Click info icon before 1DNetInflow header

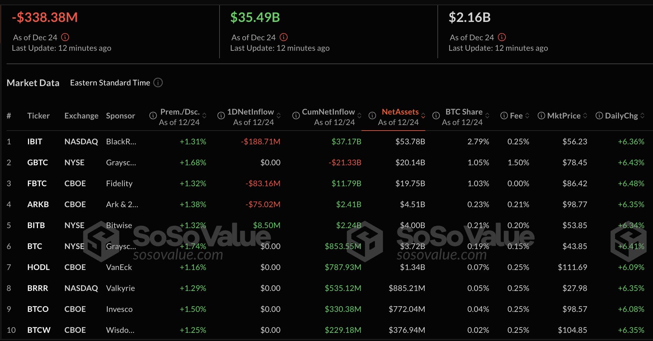[x=221, y=116]
